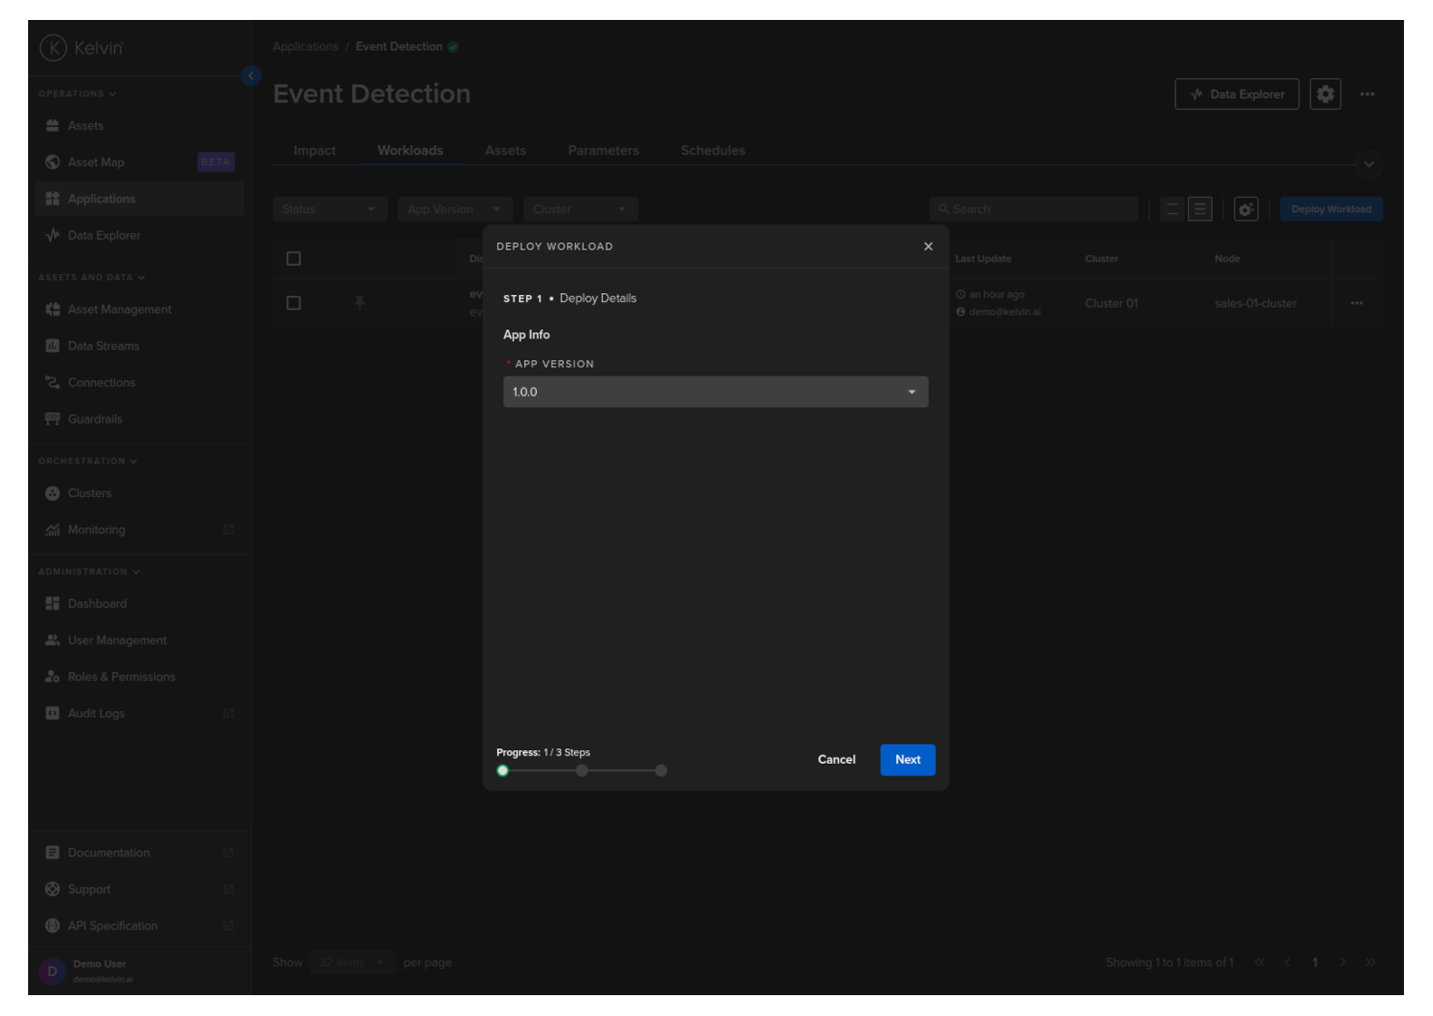Check the workload row checkbox
1433x1016 pixels.
point(294,303)
